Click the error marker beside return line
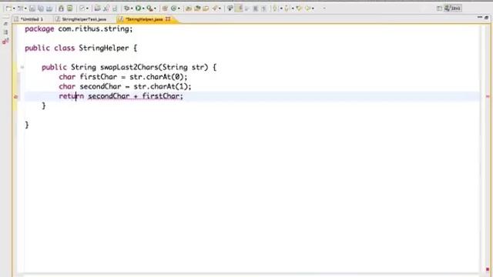The width and height of the screenshot is (493, 277). [x=15, y=97]
